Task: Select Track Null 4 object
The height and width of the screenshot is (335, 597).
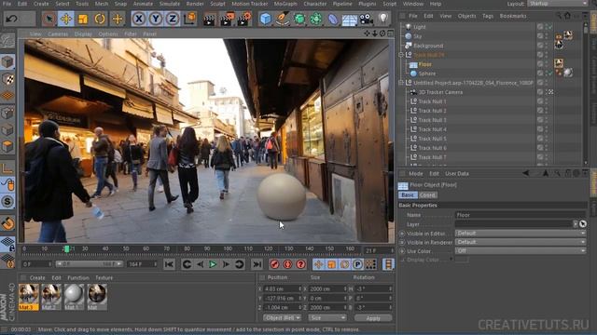Action: coord(432,129)
